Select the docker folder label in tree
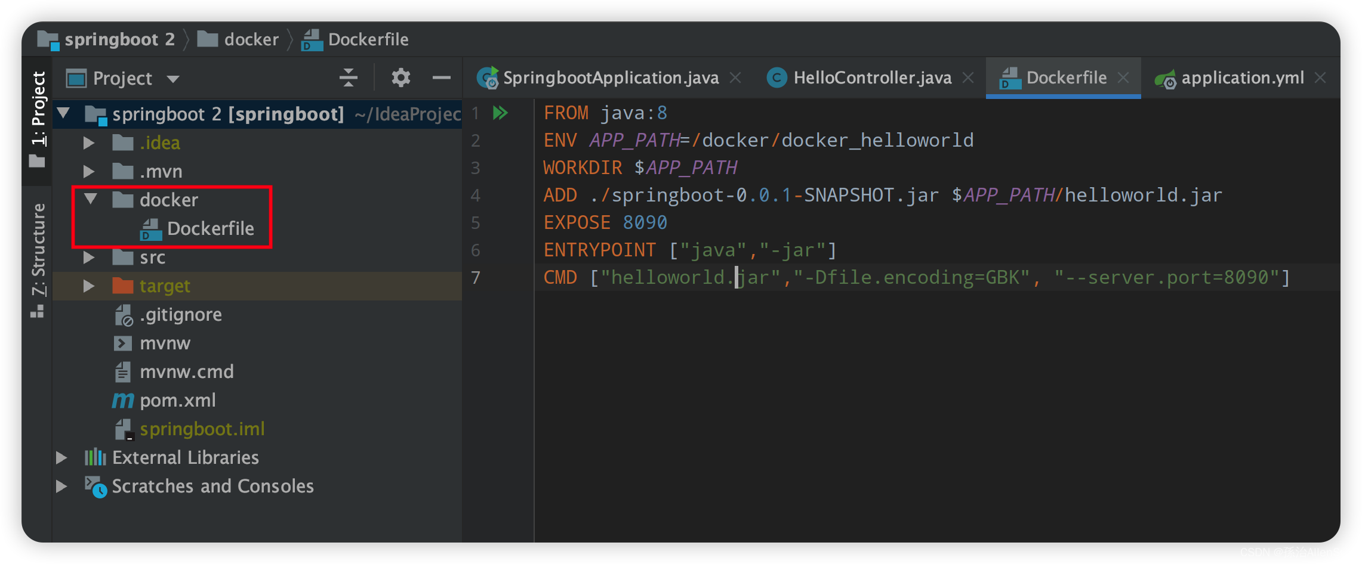This screenshot has height=564, width=1362. pyautogui.click(x=169, y=200)
